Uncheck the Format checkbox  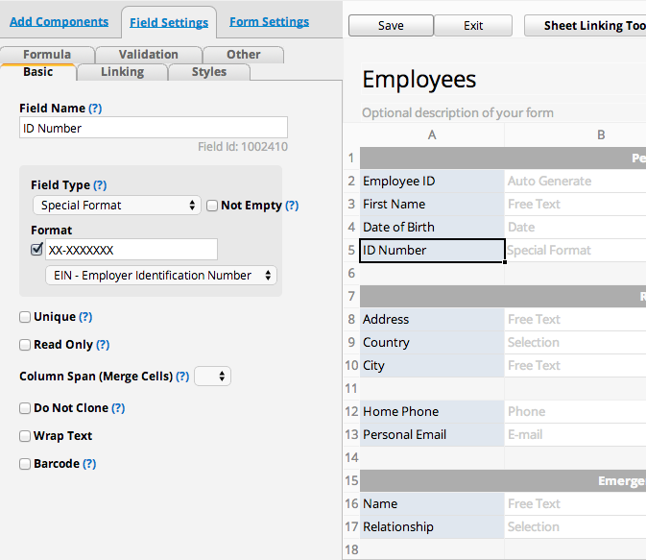click(37, 250)
